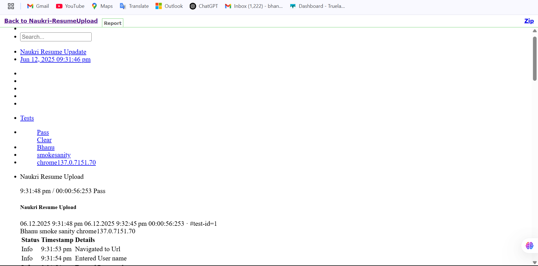Viewport: 538px width, 266px height.
Task: Open the Outlook bookmark
Action: [169, 6]
